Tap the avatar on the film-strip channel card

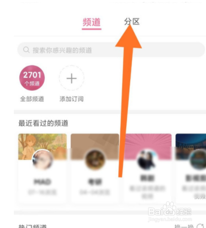(198, 160)
